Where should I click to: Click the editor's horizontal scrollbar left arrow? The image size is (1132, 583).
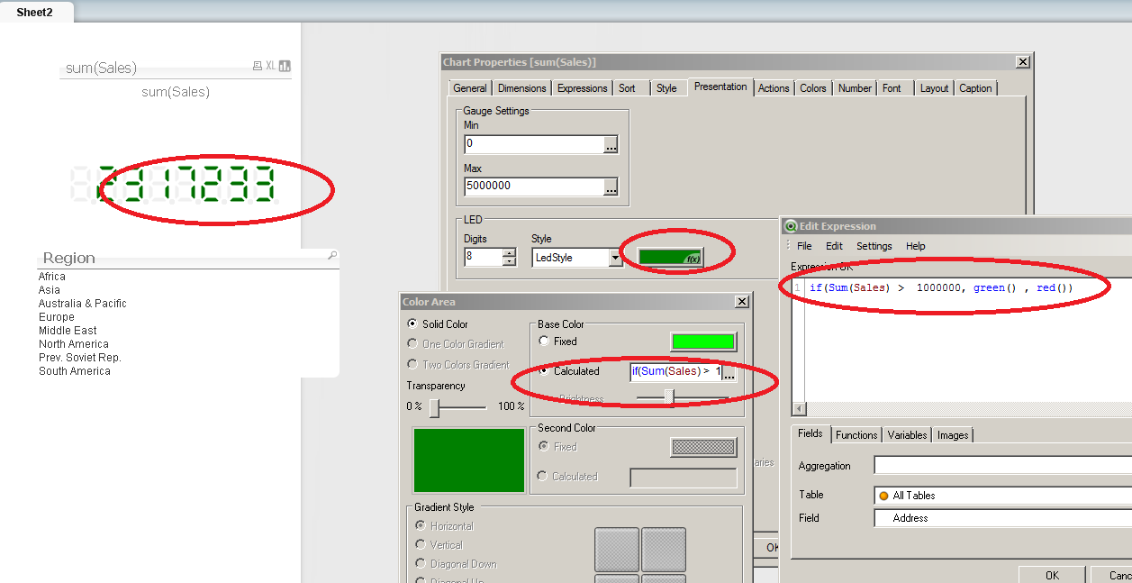pos(800,409)
